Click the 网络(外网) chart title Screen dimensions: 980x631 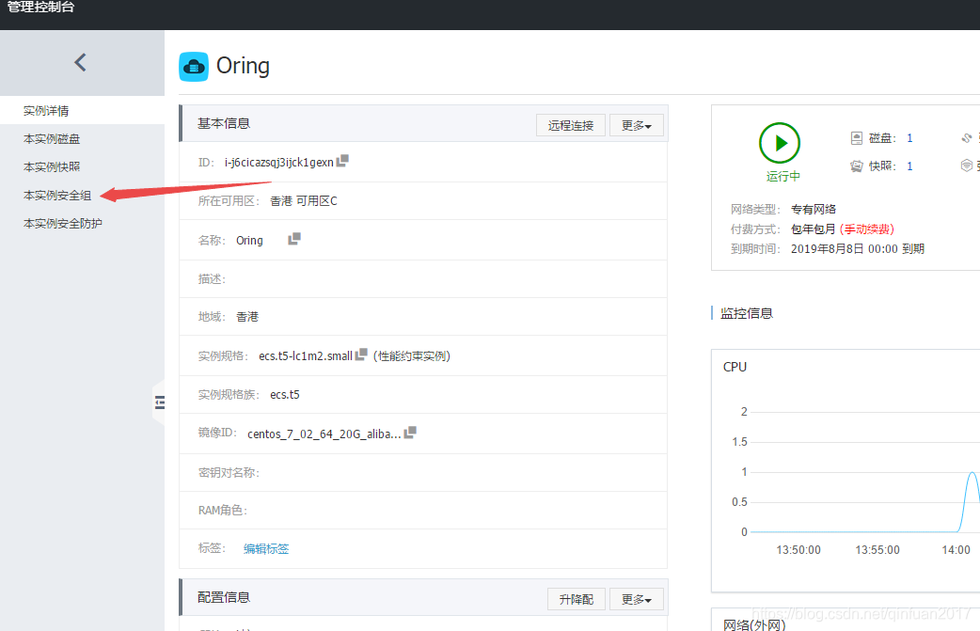point(754,624)
